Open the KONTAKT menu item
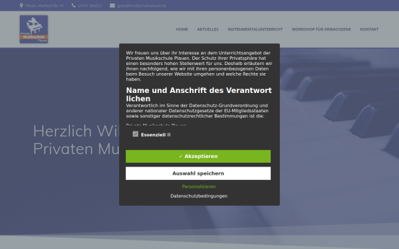The height and width of the screenshot is (249, 399). (369, 29)
